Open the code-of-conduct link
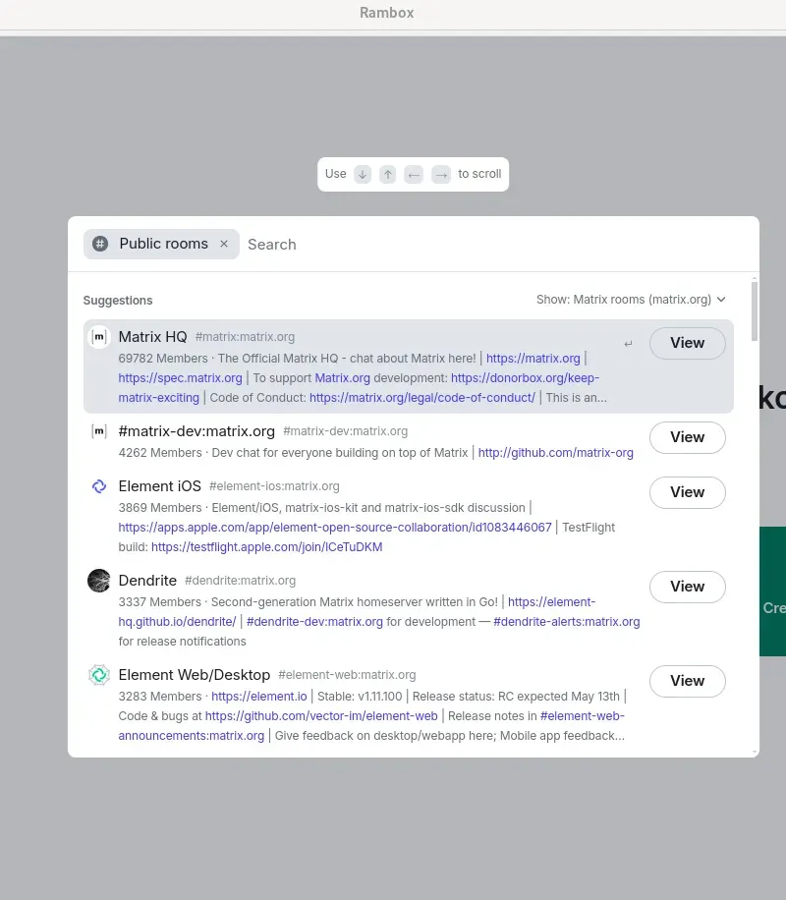This screenshot has width=786, height=900. point(422,398)
